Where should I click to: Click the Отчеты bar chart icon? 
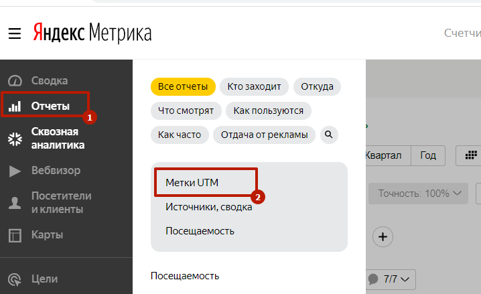14,106
